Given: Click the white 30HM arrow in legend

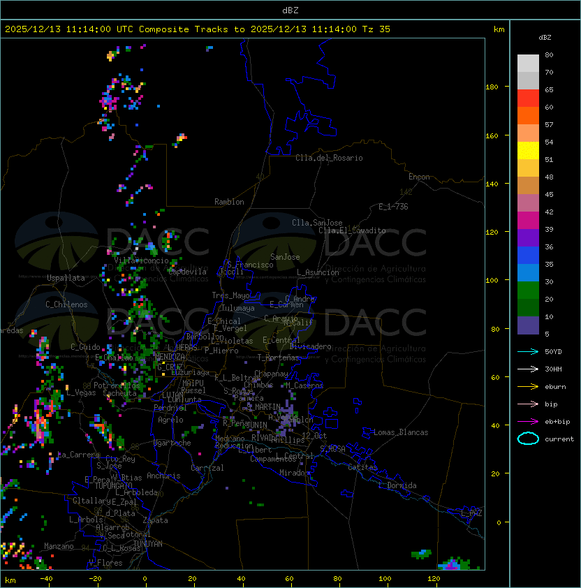Looking at the screenshot, I should pyautogui.click(x=528, y=369).
